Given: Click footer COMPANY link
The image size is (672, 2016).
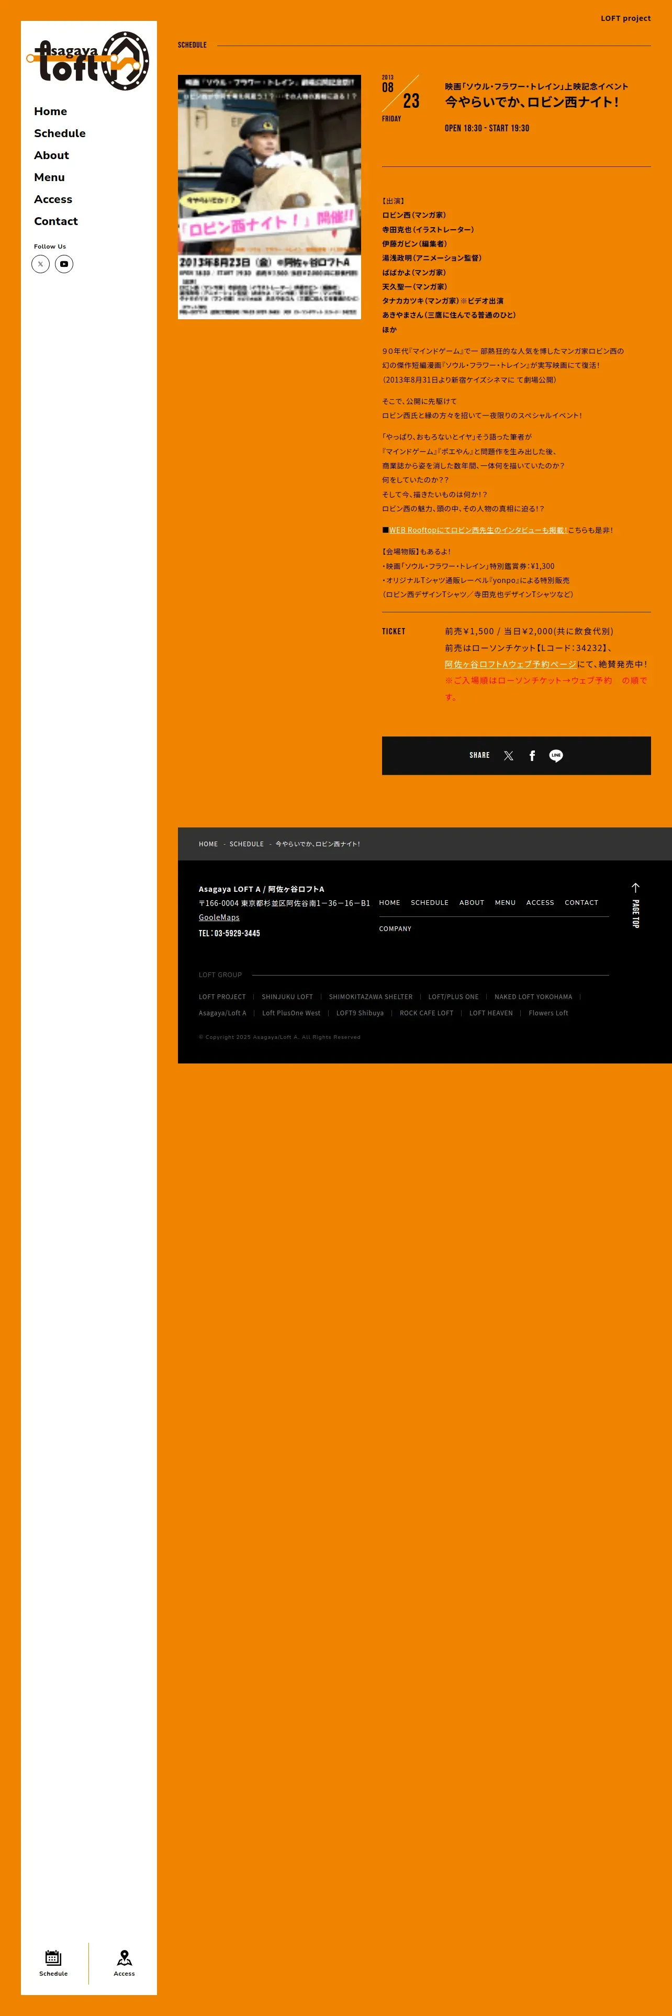Looking at the screenshot, I should point(395,929).
